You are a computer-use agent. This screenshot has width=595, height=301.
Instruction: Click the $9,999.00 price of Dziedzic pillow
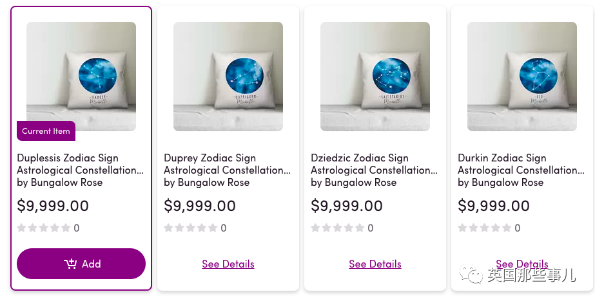pyautogui.click(x=347, y=206)
